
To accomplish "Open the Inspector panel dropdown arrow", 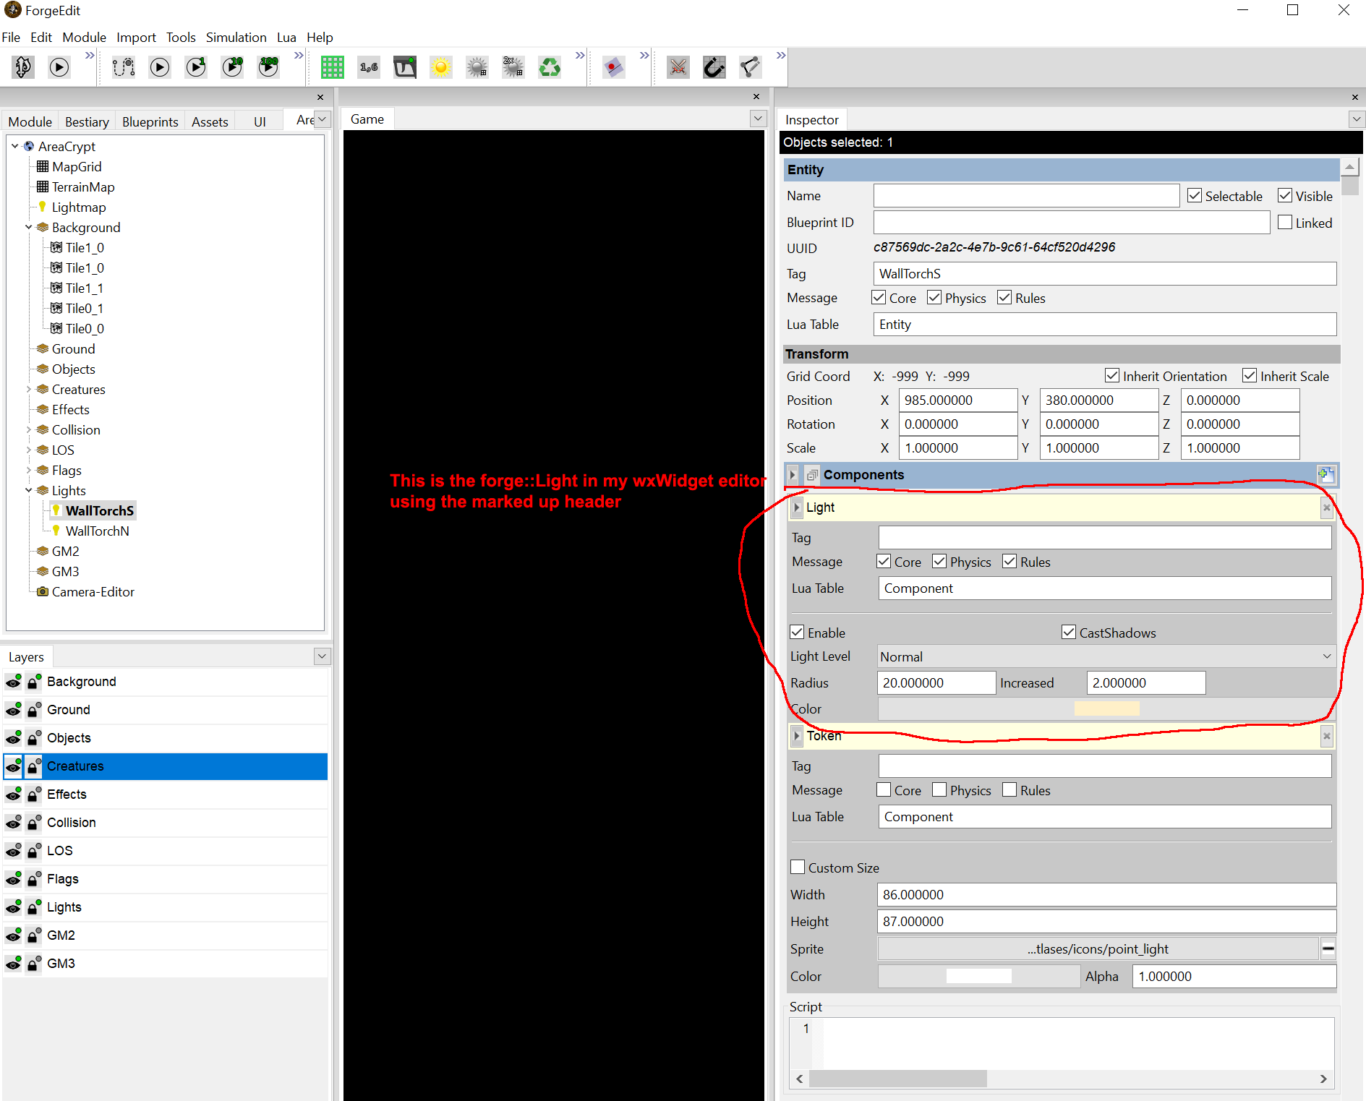I will click(x=1357, y=119).
